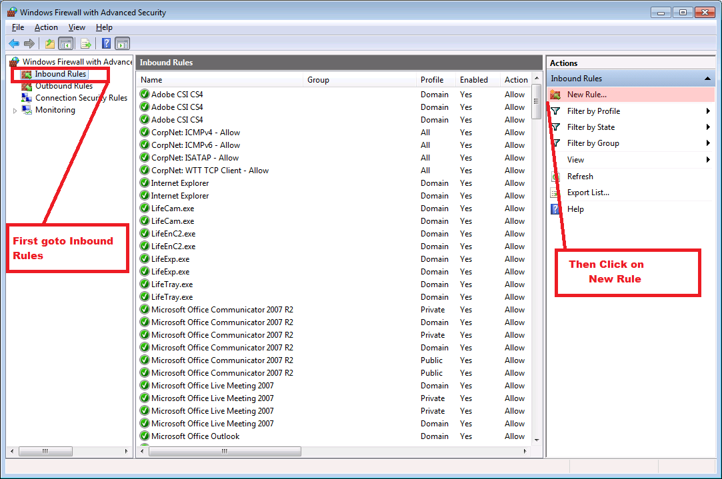Image resolution: width=722 pixels, height=479 pixels.
Task: Click the rule list scroll right arrow
Action: (525, 452)
